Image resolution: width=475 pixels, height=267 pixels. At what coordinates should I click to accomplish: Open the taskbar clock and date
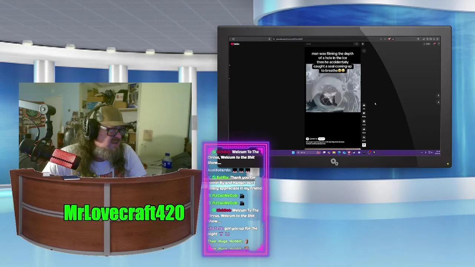[x=438, y=152]
